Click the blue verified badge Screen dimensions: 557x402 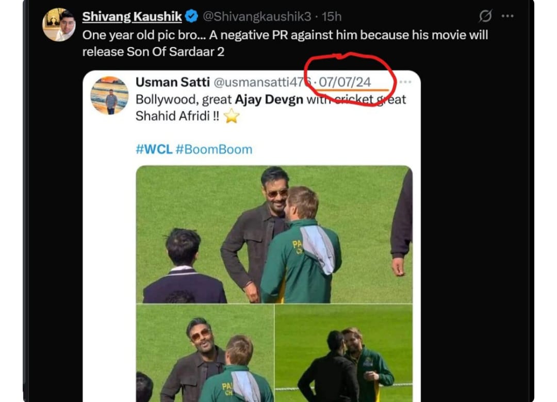click(x=191, y=17)
